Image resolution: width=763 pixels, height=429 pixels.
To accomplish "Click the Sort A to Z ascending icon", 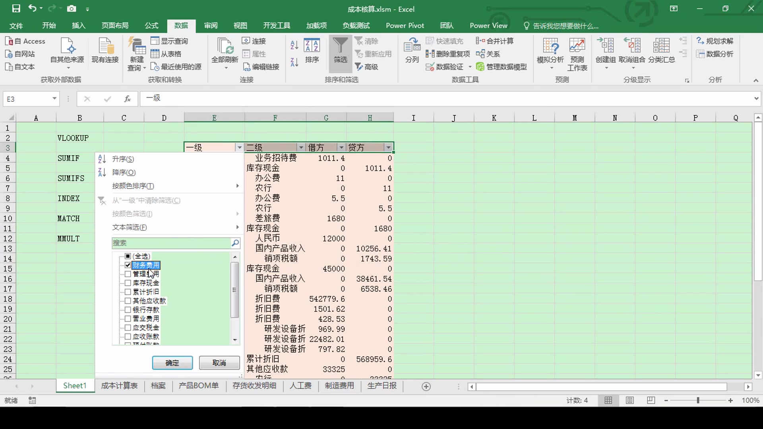I will click(294, 45).
